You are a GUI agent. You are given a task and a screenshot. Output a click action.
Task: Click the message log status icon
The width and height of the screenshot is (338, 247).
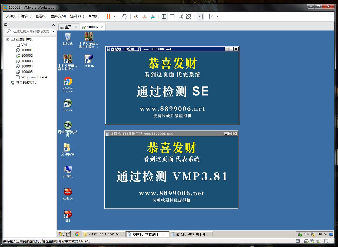(326, 241)
